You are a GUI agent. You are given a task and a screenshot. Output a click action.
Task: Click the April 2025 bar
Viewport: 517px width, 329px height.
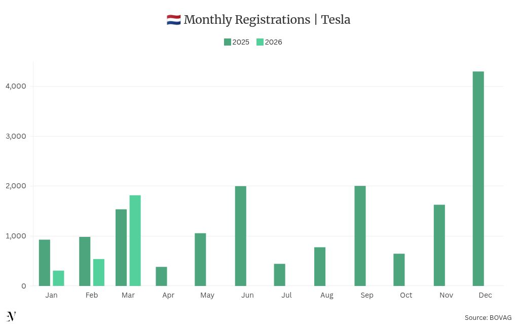161,276
